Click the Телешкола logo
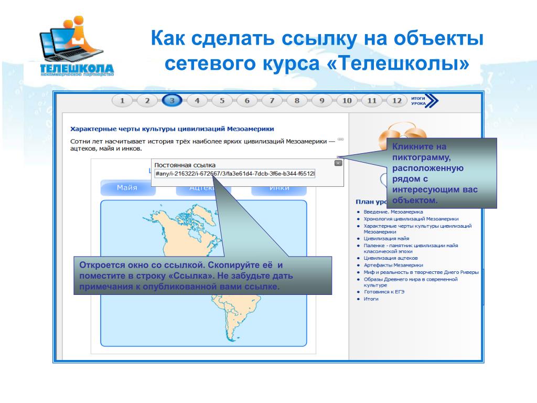 pos(76,46)
